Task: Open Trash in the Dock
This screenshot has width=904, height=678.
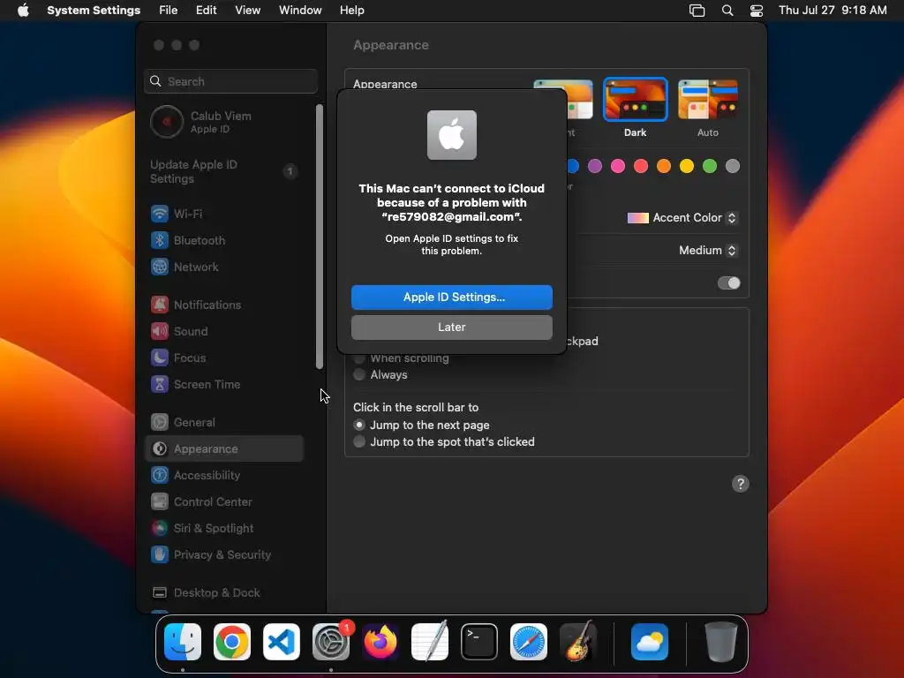Action: coord(720,642)
